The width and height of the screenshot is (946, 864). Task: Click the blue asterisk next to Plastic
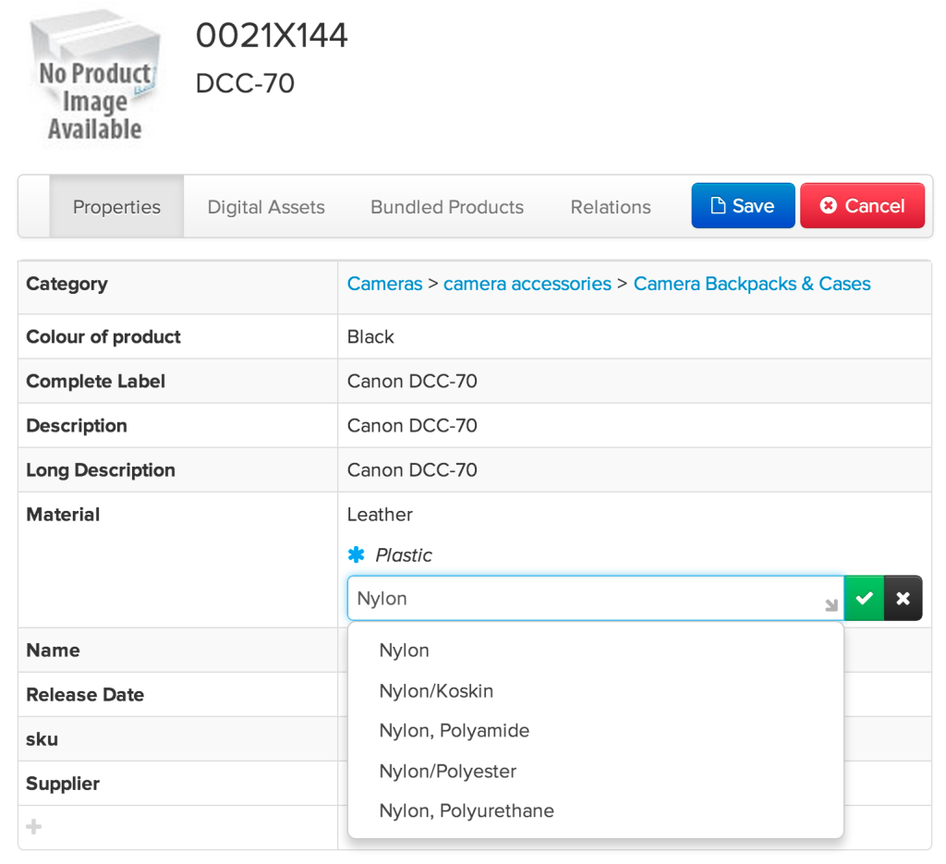click(x=356, y=554)
